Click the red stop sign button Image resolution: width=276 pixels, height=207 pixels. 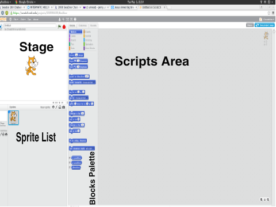(x=64, y=26)
